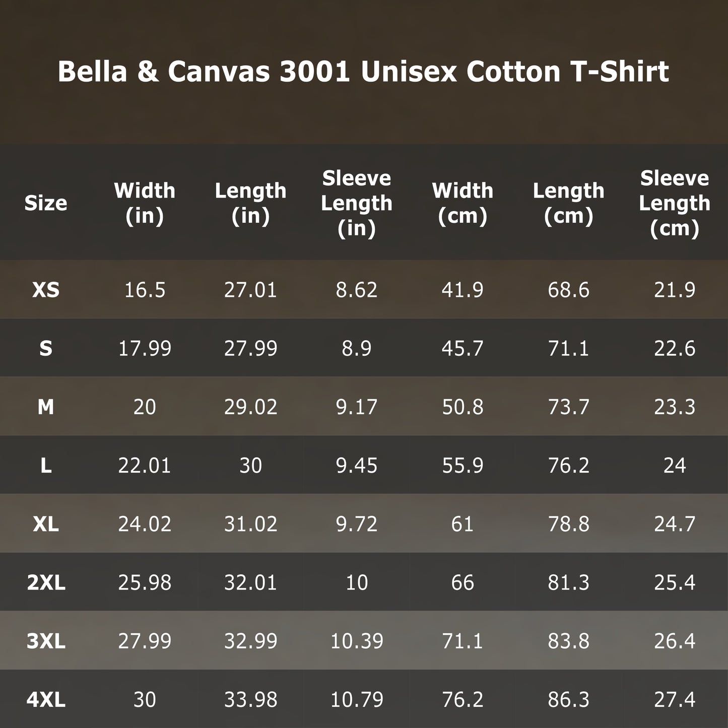Screen dimensions: 728x728
Task: Select the 81.3 length cm value
Action: coord(568,582)
